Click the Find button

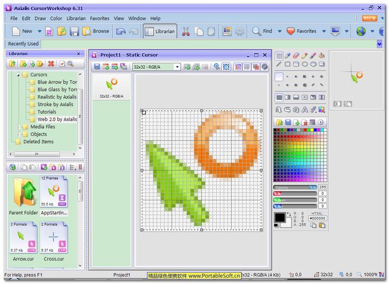pyautogui.click(x=262, y=31)
